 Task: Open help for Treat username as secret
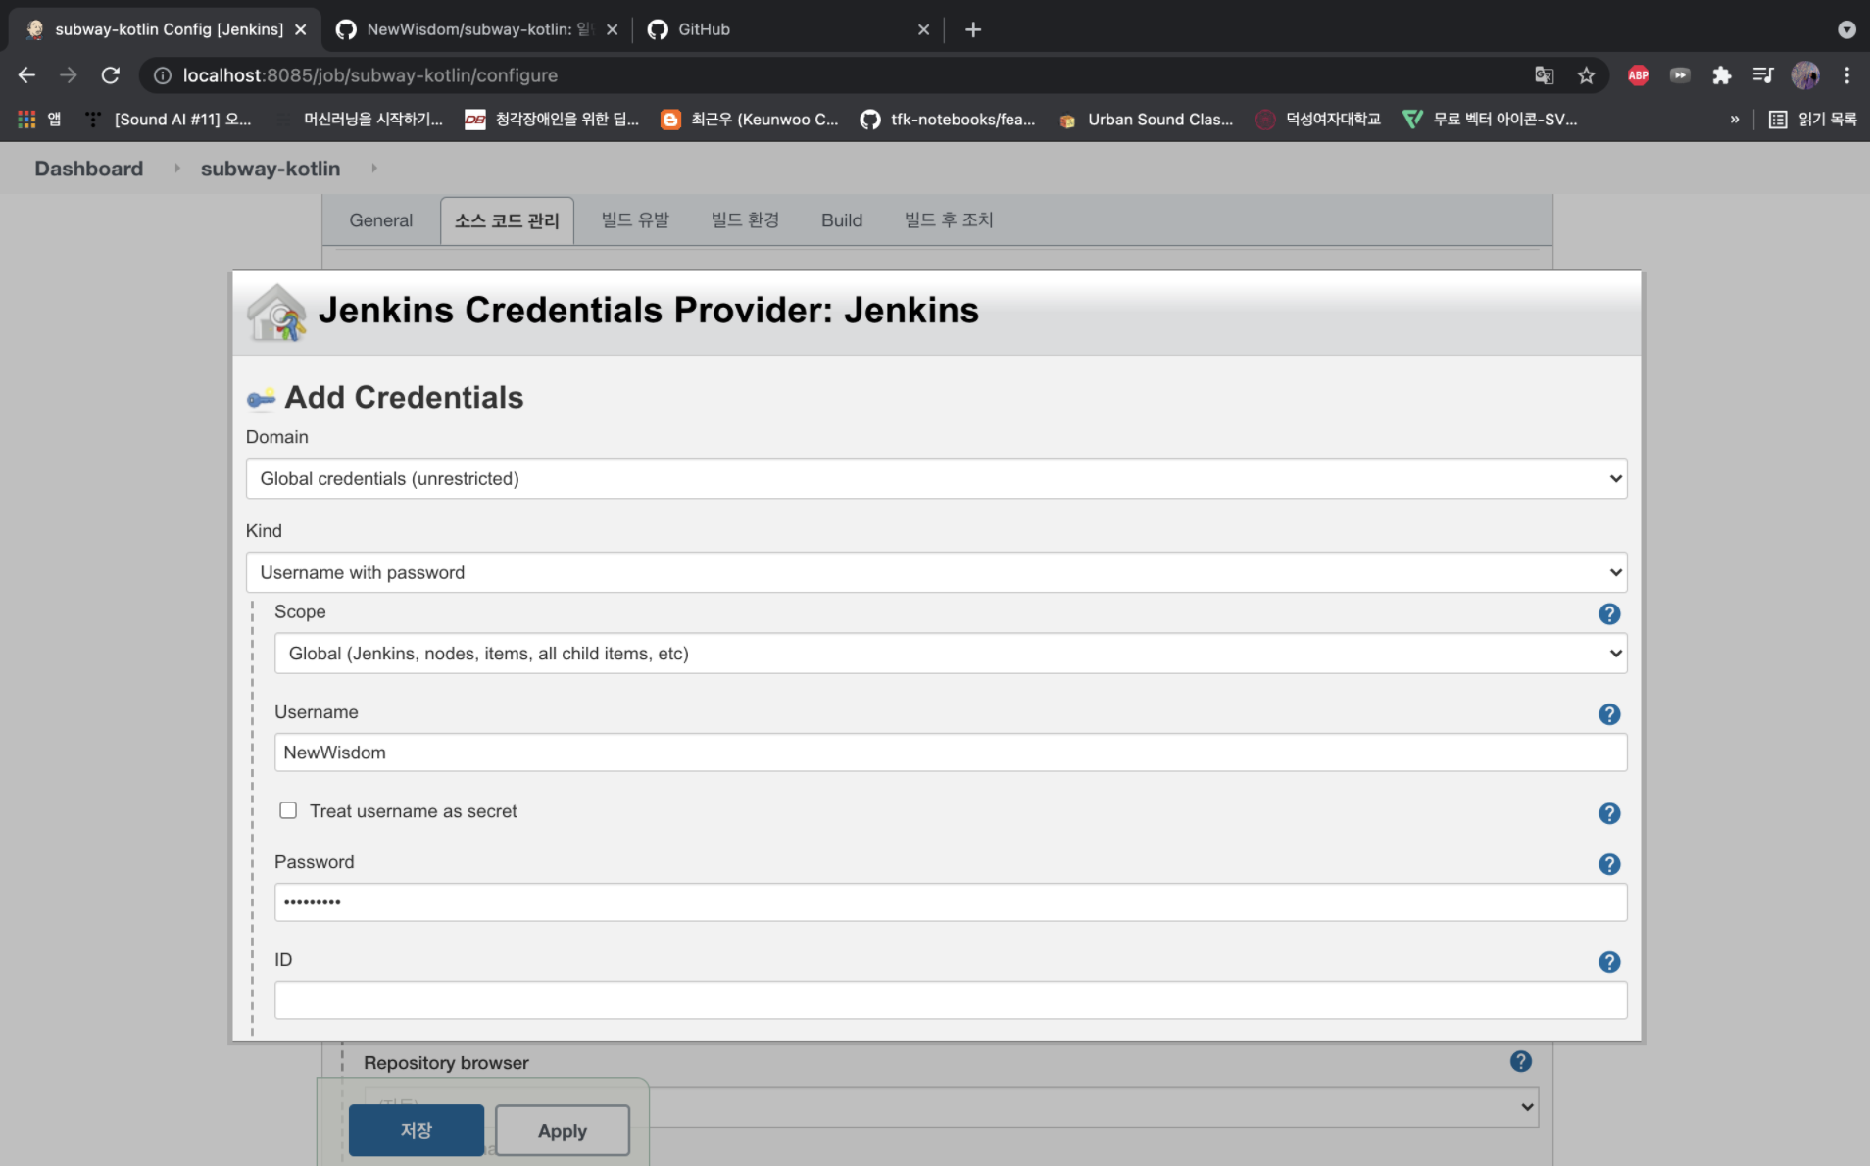point(1609,813)
